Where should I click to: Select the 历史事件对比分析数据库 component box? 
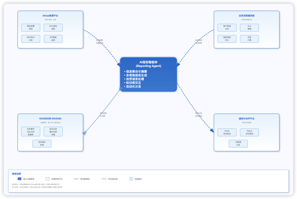pyautogui.click(x=31, y=132)
